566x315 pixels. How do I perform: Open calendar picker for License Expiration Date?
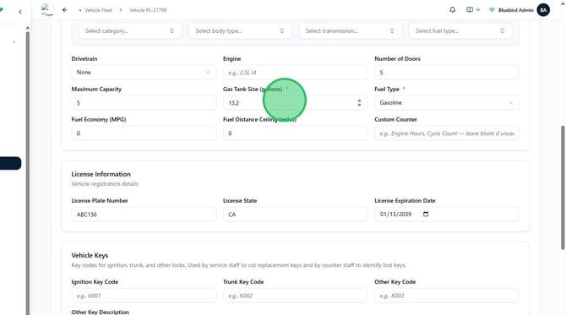pos(426,214)
